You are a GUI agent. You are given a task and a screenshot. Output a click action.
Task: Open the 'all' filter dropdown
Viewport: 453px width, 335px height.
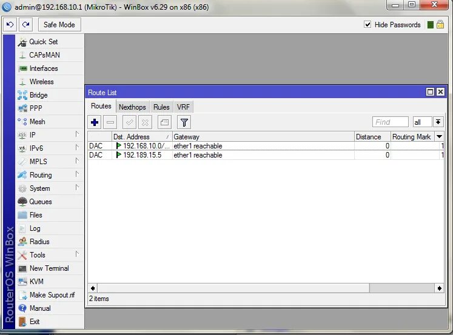tap(422, 122)
